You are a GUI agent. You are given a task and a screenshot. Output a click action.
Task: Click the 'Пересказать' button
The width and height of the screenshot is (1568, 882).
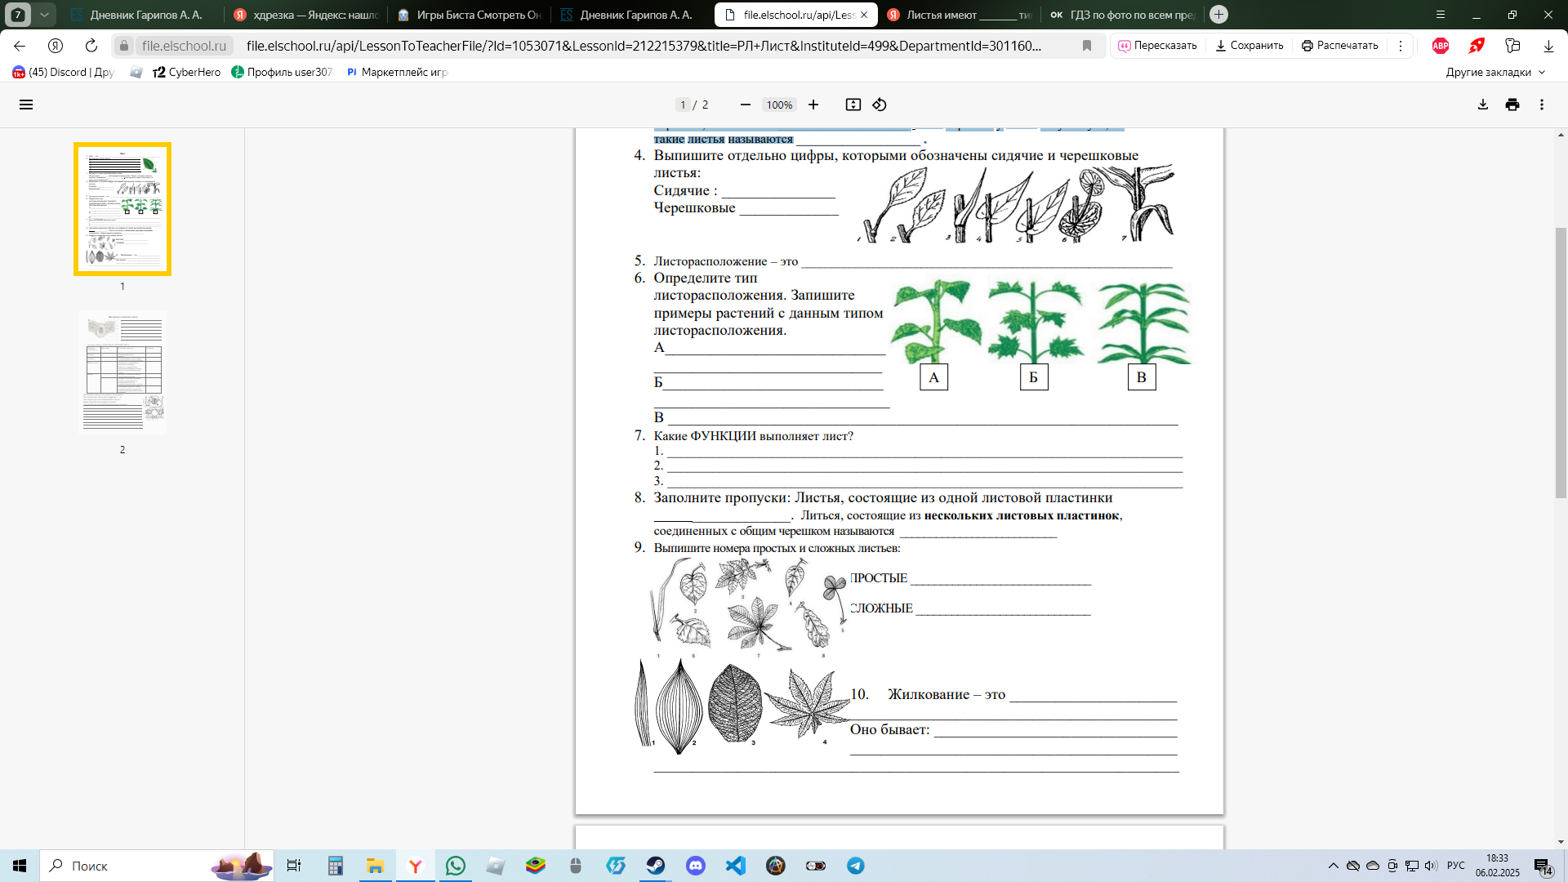[1157, 46]
